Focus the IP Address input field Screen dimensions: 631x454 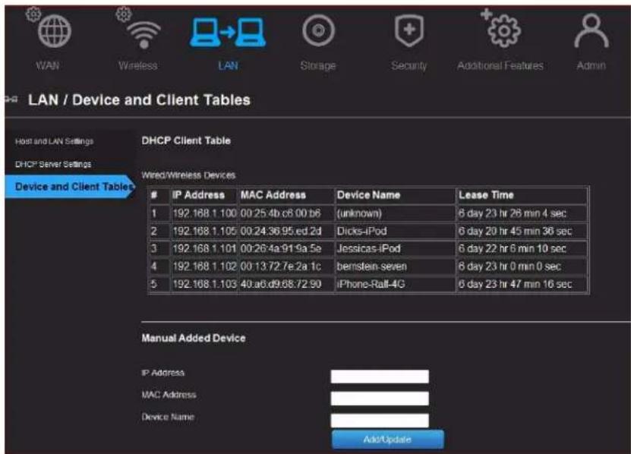380,377
